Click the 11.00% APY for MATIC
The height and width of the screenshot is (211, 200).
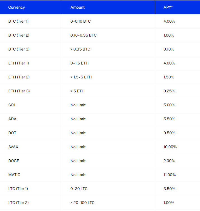[170, 175]
